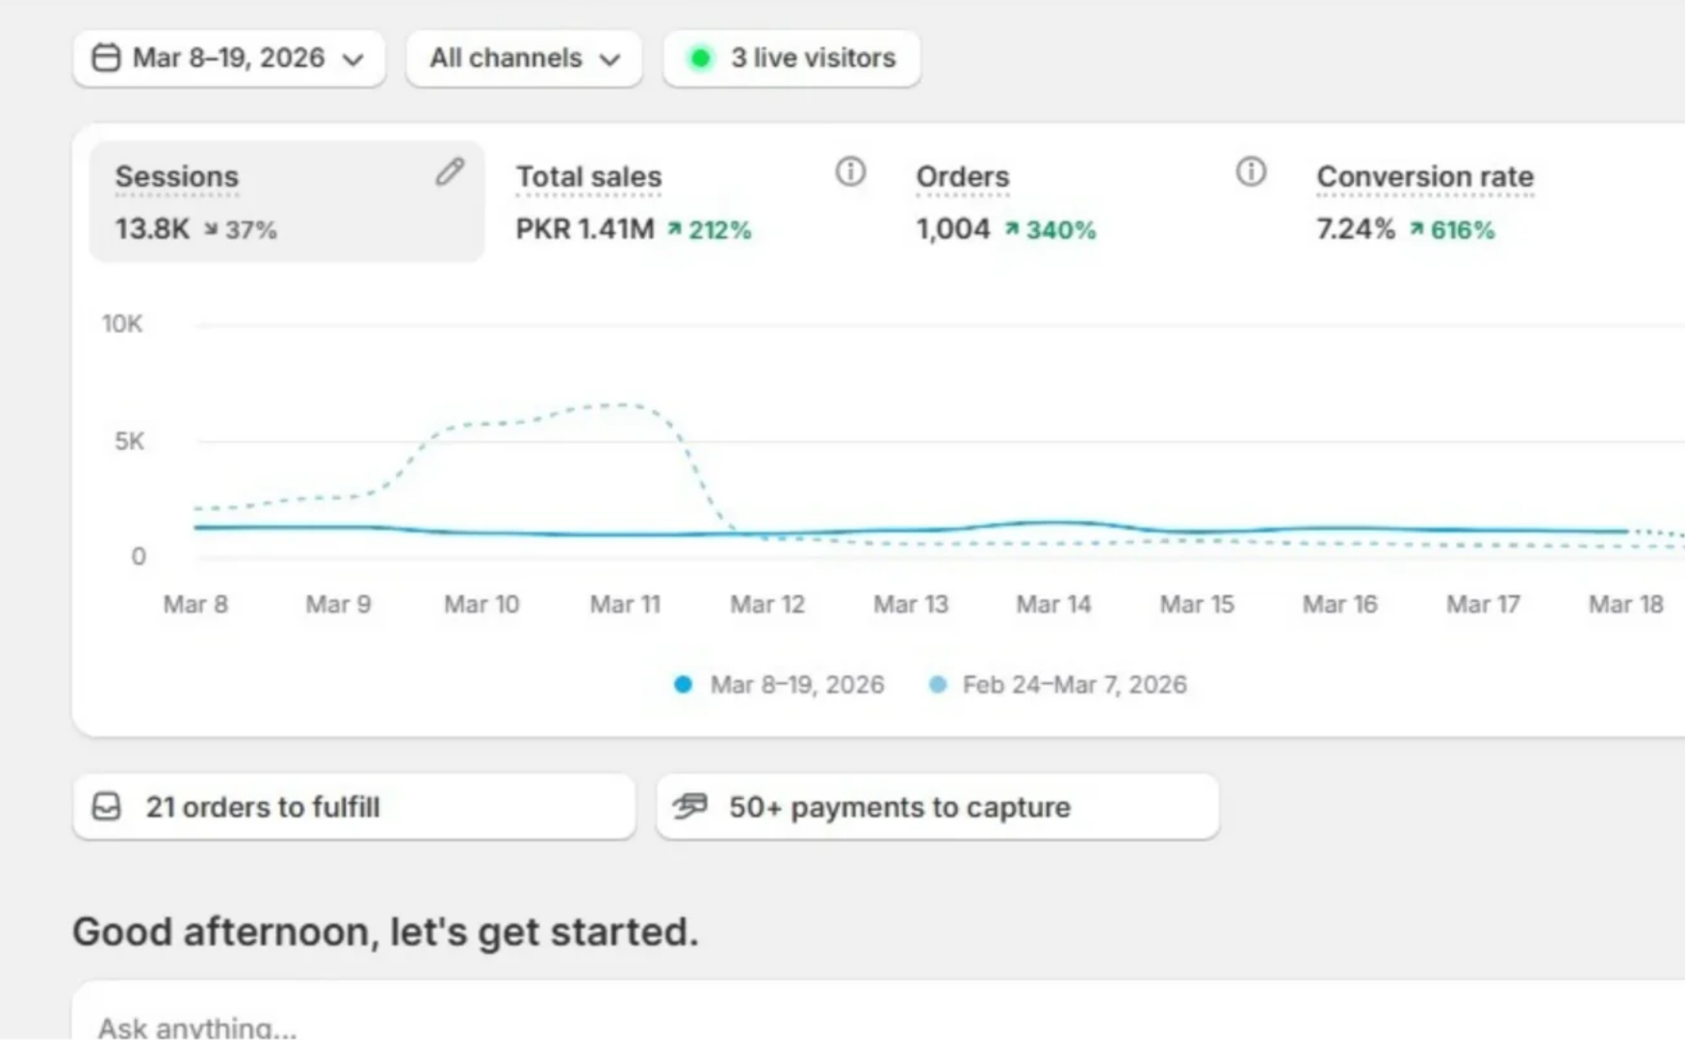Click the 7.24% conversion rate value
The height and width of the screenshot is (1040, 1685).
(x=1356, y=229)
